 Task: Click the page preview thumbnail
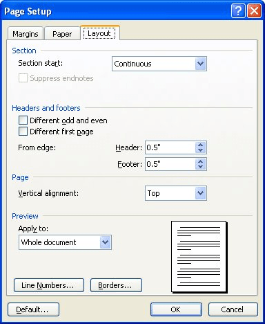pos(199,257)
